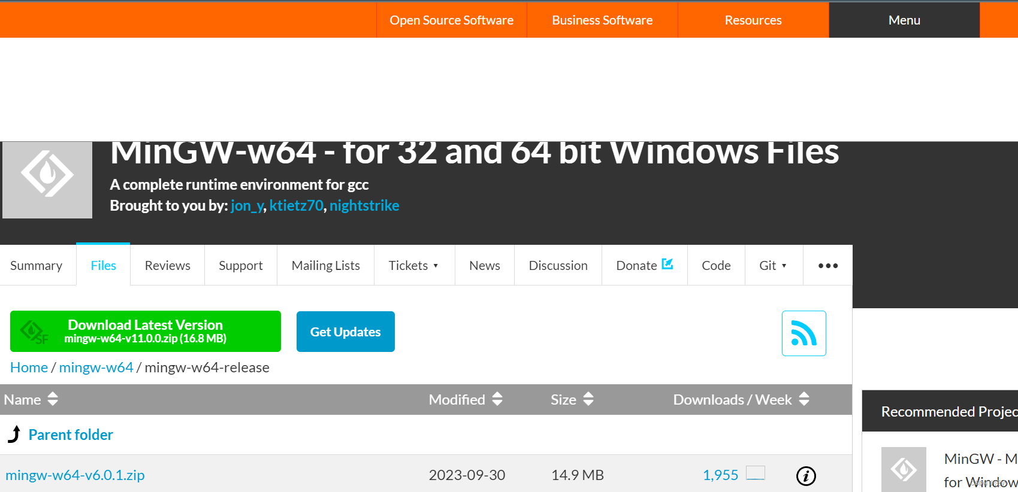Click the downloads sparkline chart for v6.0.1

pos(756,473)
